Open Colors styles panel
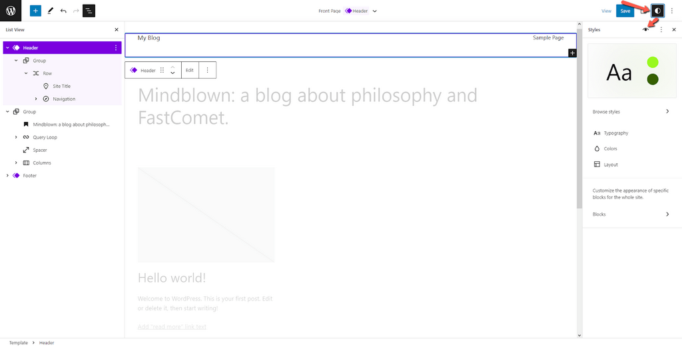The image size is (682, 347). [610, 149]
